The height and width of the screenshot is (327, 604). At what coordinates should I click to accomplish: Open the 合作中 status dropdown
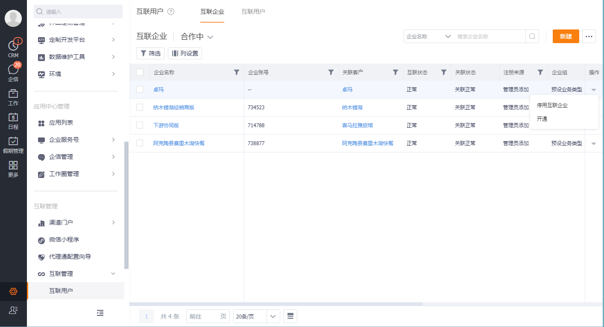coord(197,37)
